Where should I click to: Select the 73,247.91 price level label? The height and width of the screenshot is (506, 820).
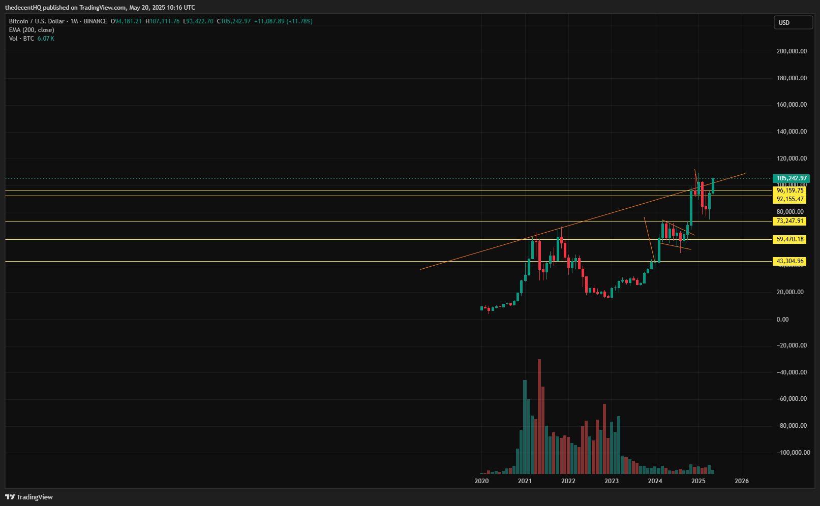point(789,221)
